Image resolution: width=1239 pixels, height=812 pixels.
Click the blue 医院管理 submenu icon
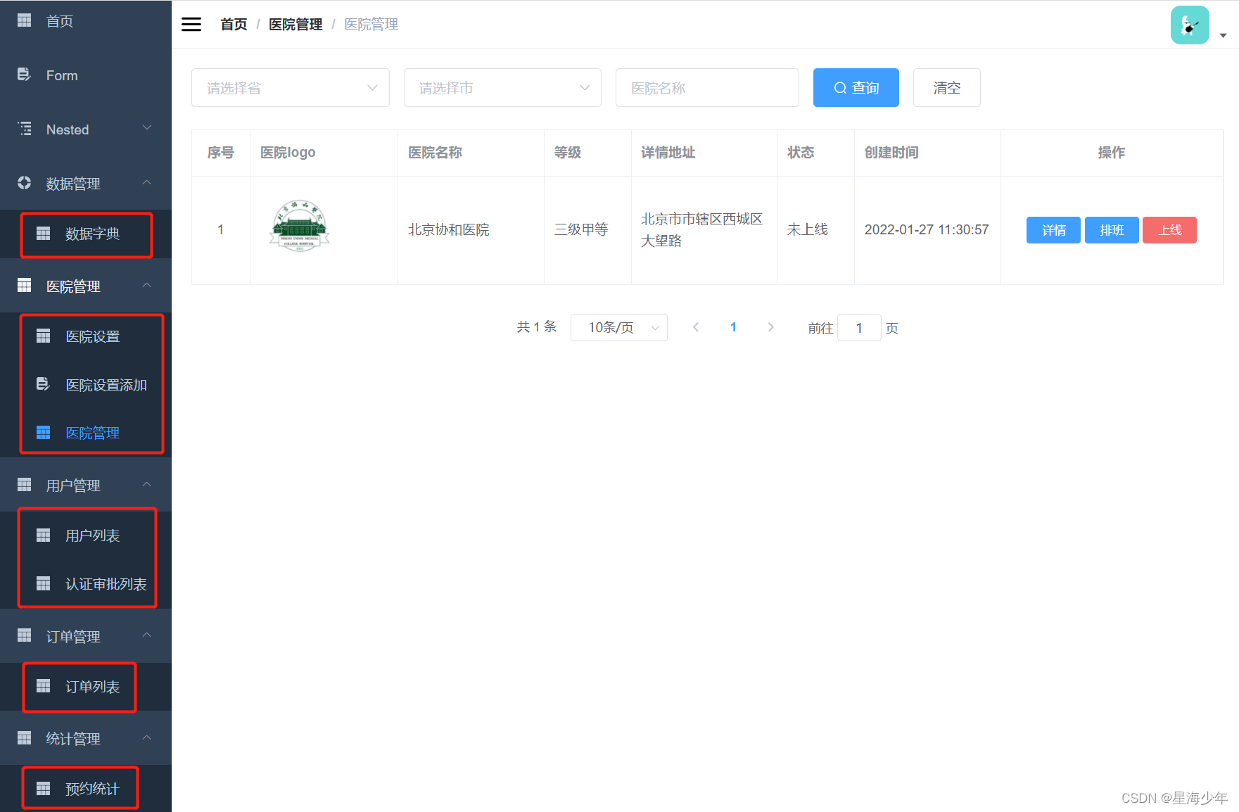coord(44,433)
